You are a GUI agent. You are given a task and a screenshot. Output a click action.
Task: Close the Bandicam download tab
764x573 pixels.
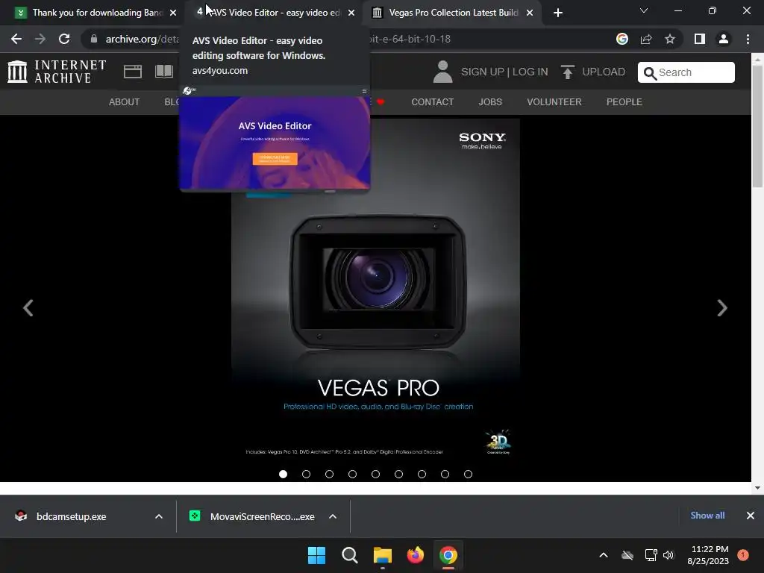(173, 13)
